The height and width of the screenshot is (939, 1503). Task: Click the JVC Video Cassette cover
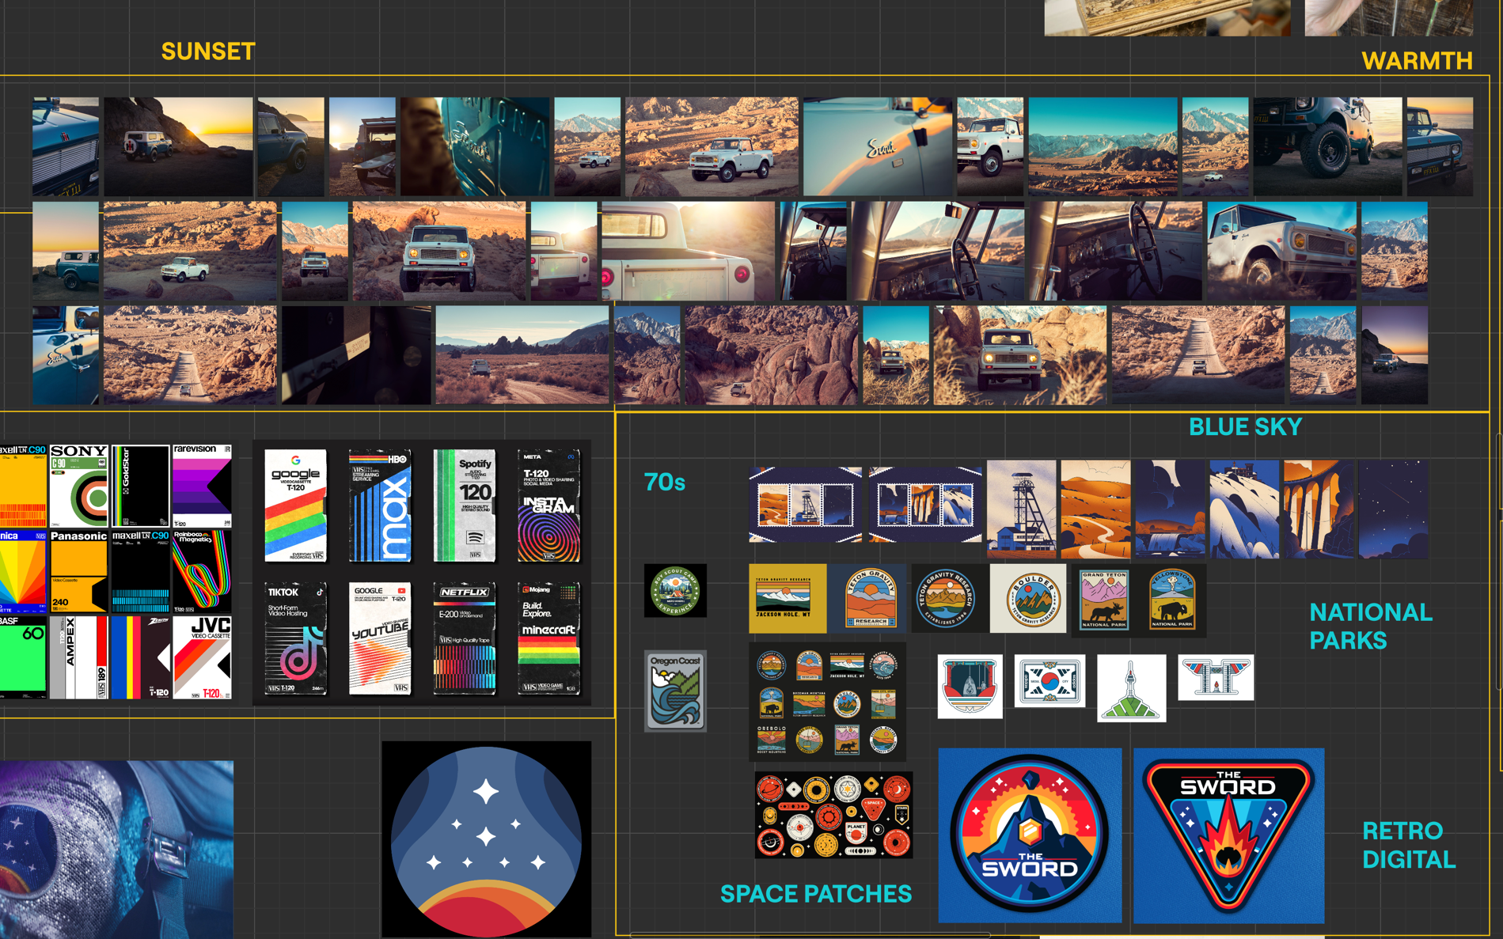click(x=202, y=658)
